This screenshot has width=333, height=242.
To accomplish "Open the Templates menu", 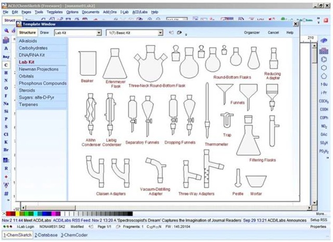I will tap(55, 12).
